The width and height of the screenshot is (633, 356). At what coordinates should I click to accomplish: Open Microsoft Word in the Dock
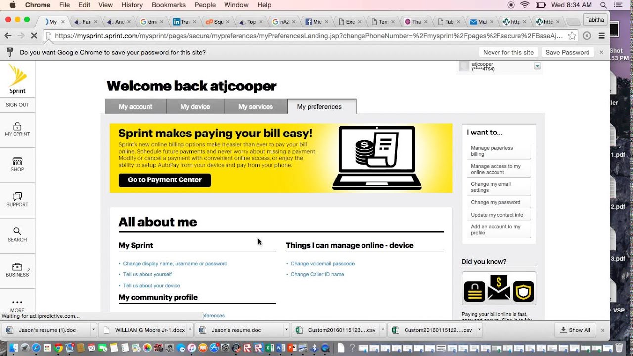click(x=281, y=348)
